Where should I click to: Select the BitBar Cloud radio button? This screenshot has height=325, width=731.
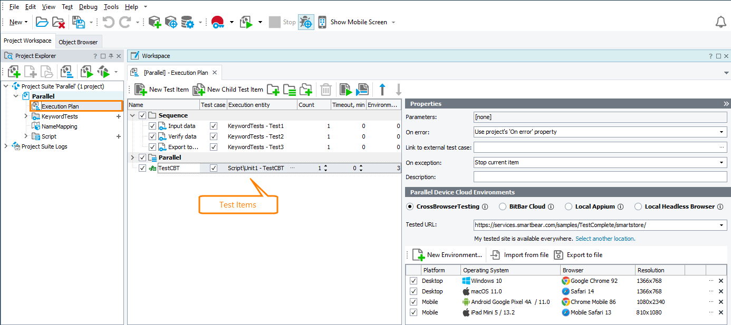pos(502,206)
